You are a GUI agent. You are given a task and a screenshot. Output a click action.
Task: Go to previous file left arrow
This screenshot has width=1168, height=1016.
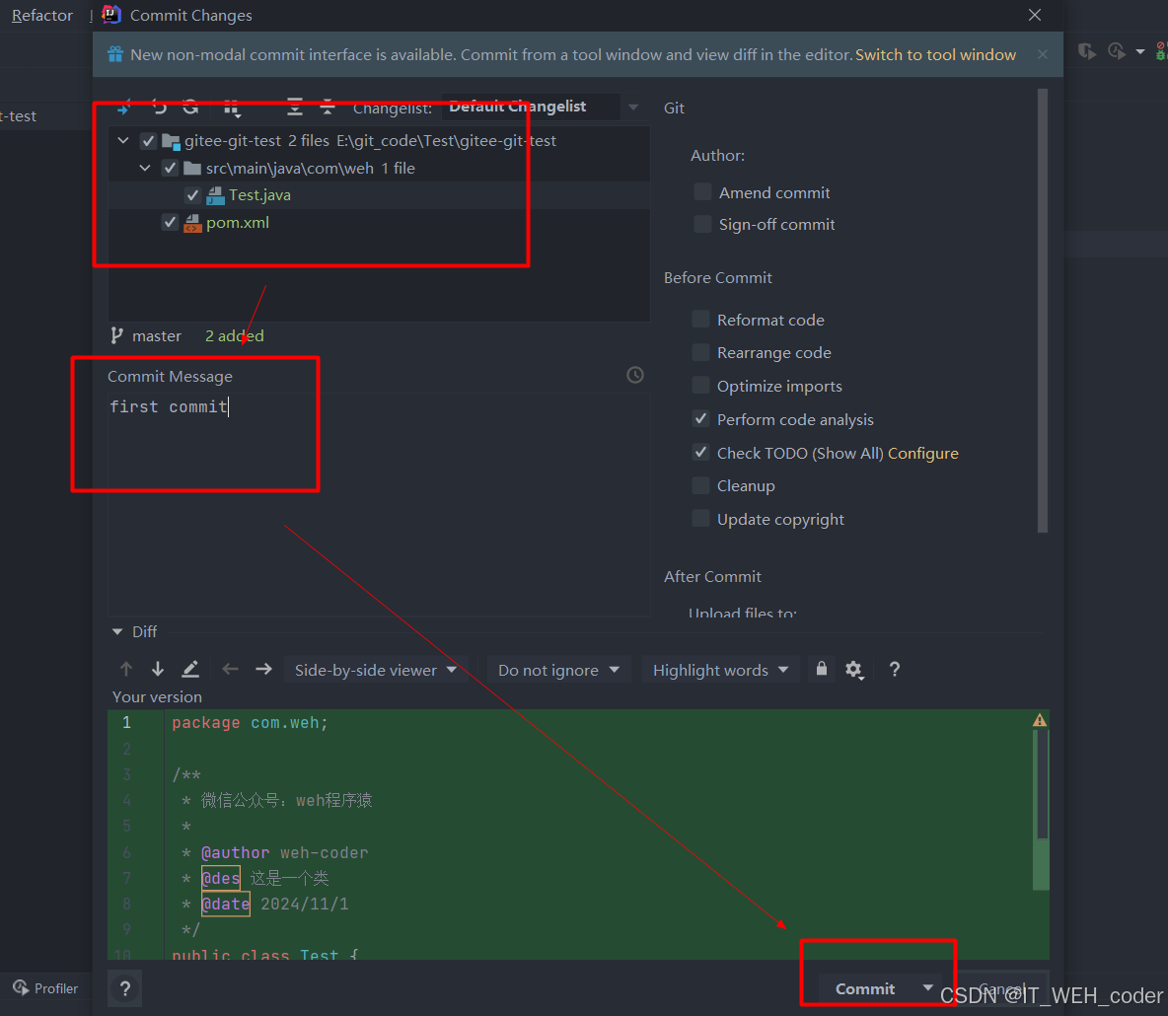(x=230, y=669)
